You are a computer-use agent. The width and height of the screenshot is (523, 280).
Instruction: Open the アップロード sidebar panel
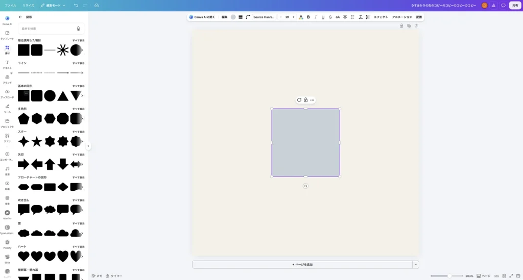point(7,93)
